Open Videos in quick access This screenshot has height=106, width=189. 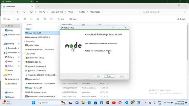point(11,66)
